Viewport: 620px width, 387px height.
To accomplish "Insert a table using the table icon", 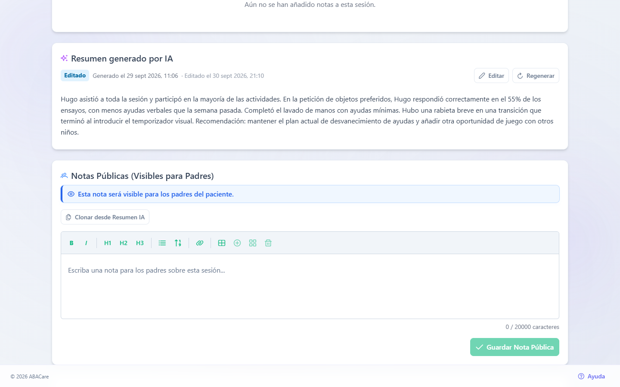I will coord(222,243).
